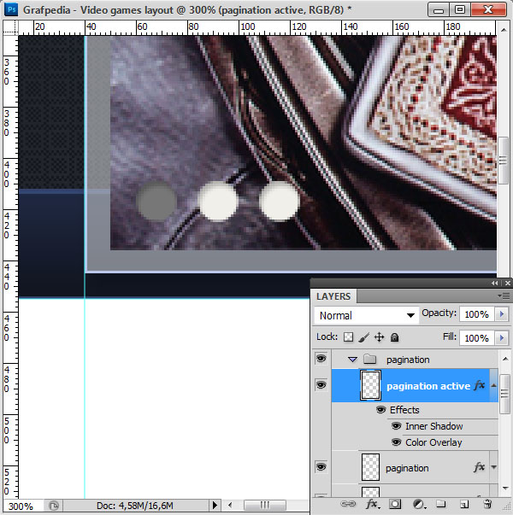Collapse effects of pagination active layer
513x515 pixels.
coord(493,385)
